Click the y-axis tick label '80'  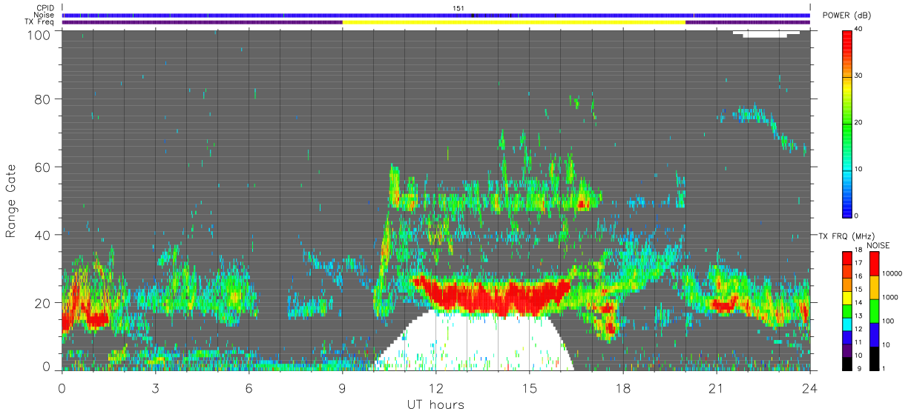pyautogui.click(x=44, y=99)
